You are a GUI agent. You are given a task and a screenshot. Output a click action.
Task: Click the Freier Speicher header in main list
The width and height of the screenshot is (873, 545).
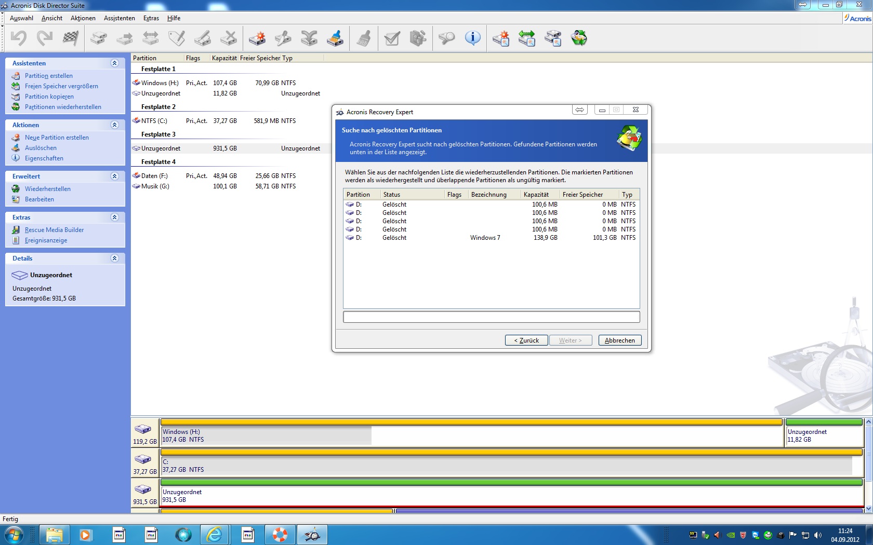[260, 58]
